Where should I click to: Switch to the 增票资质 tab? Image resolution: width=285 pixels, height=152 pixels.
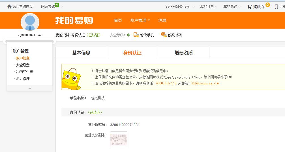tap(184, 53)
